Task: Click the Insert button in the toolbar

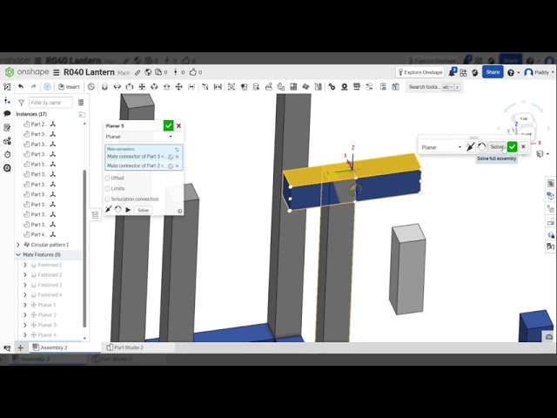Action: pyautogui.click(x=69, y=87)
